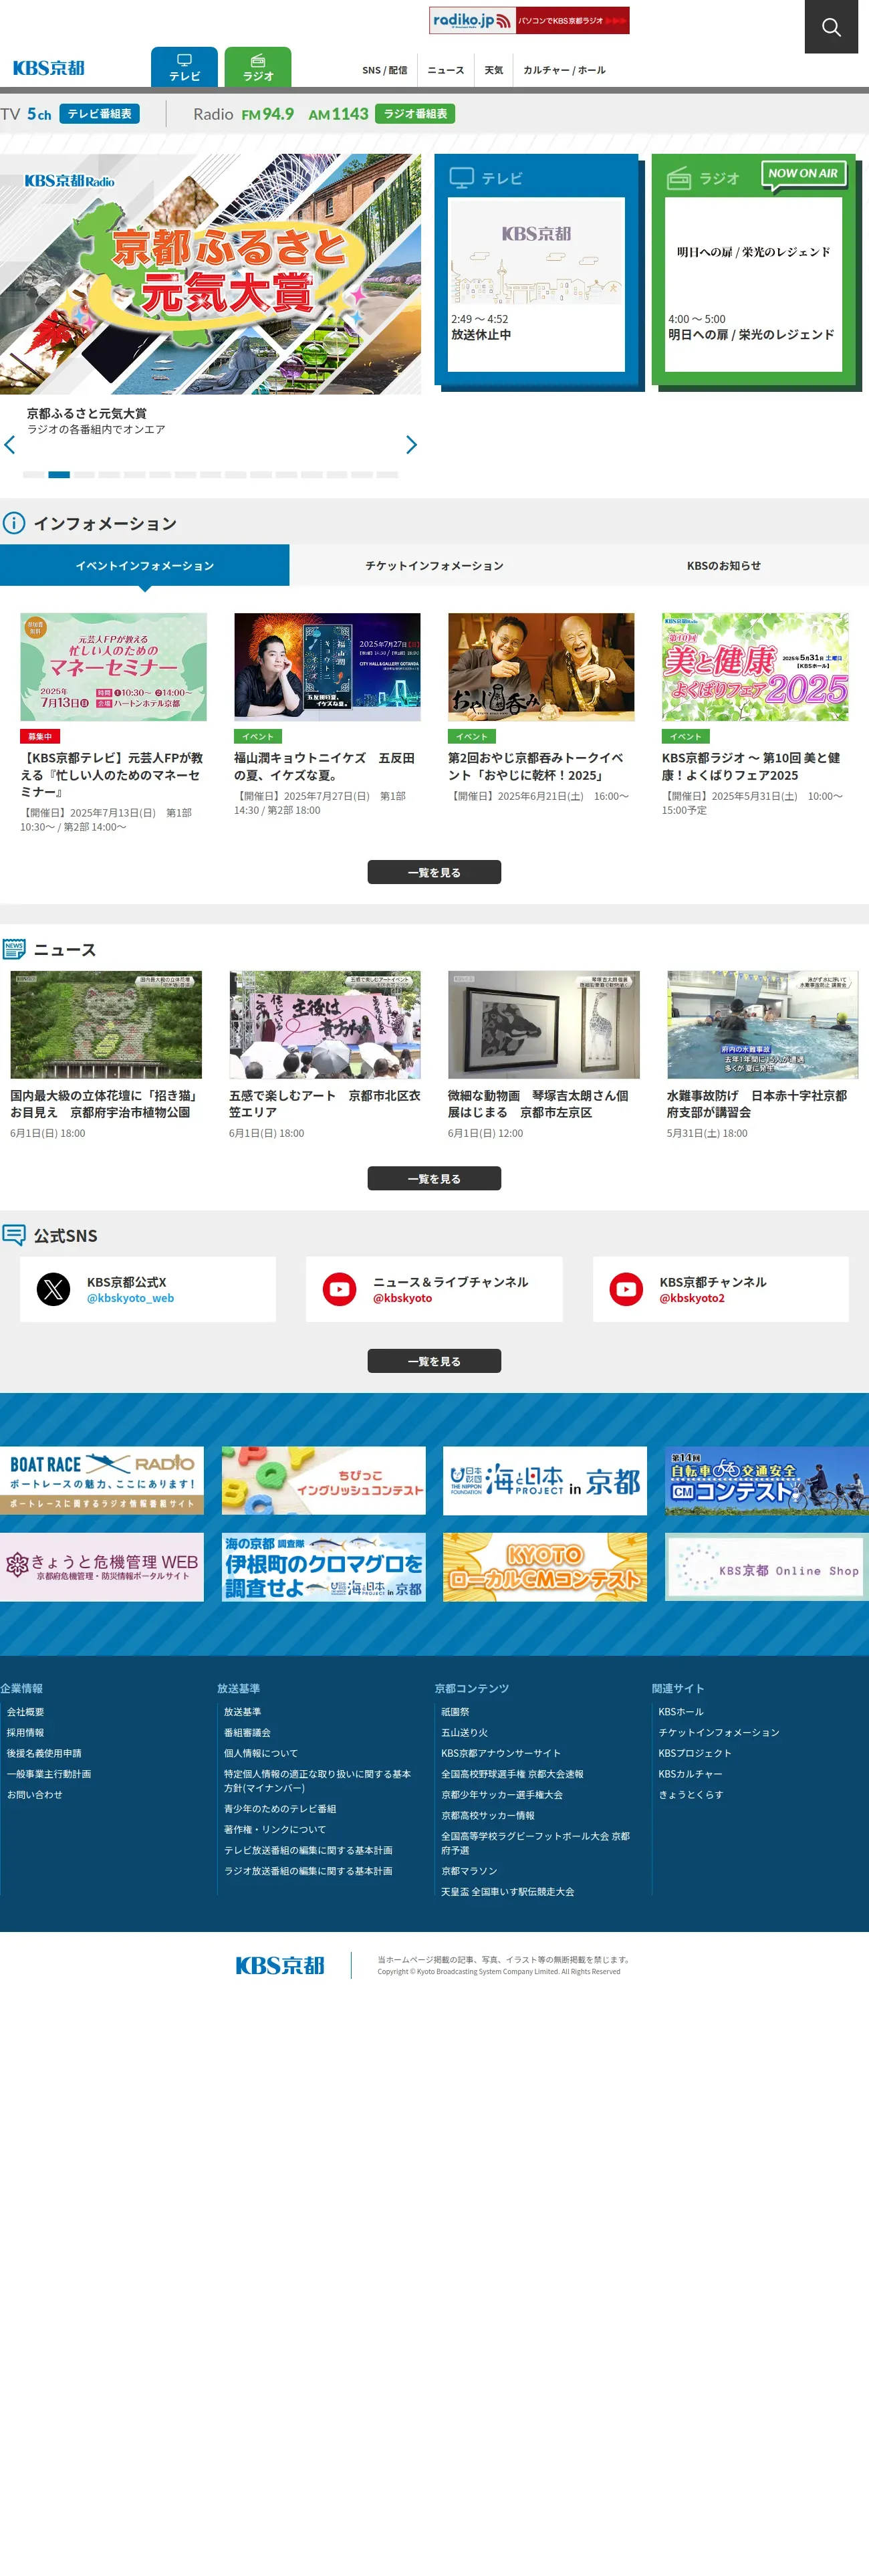869x2576 pixels.
Task: Open 番組審議会 footer link
Action: (247, 1733)
